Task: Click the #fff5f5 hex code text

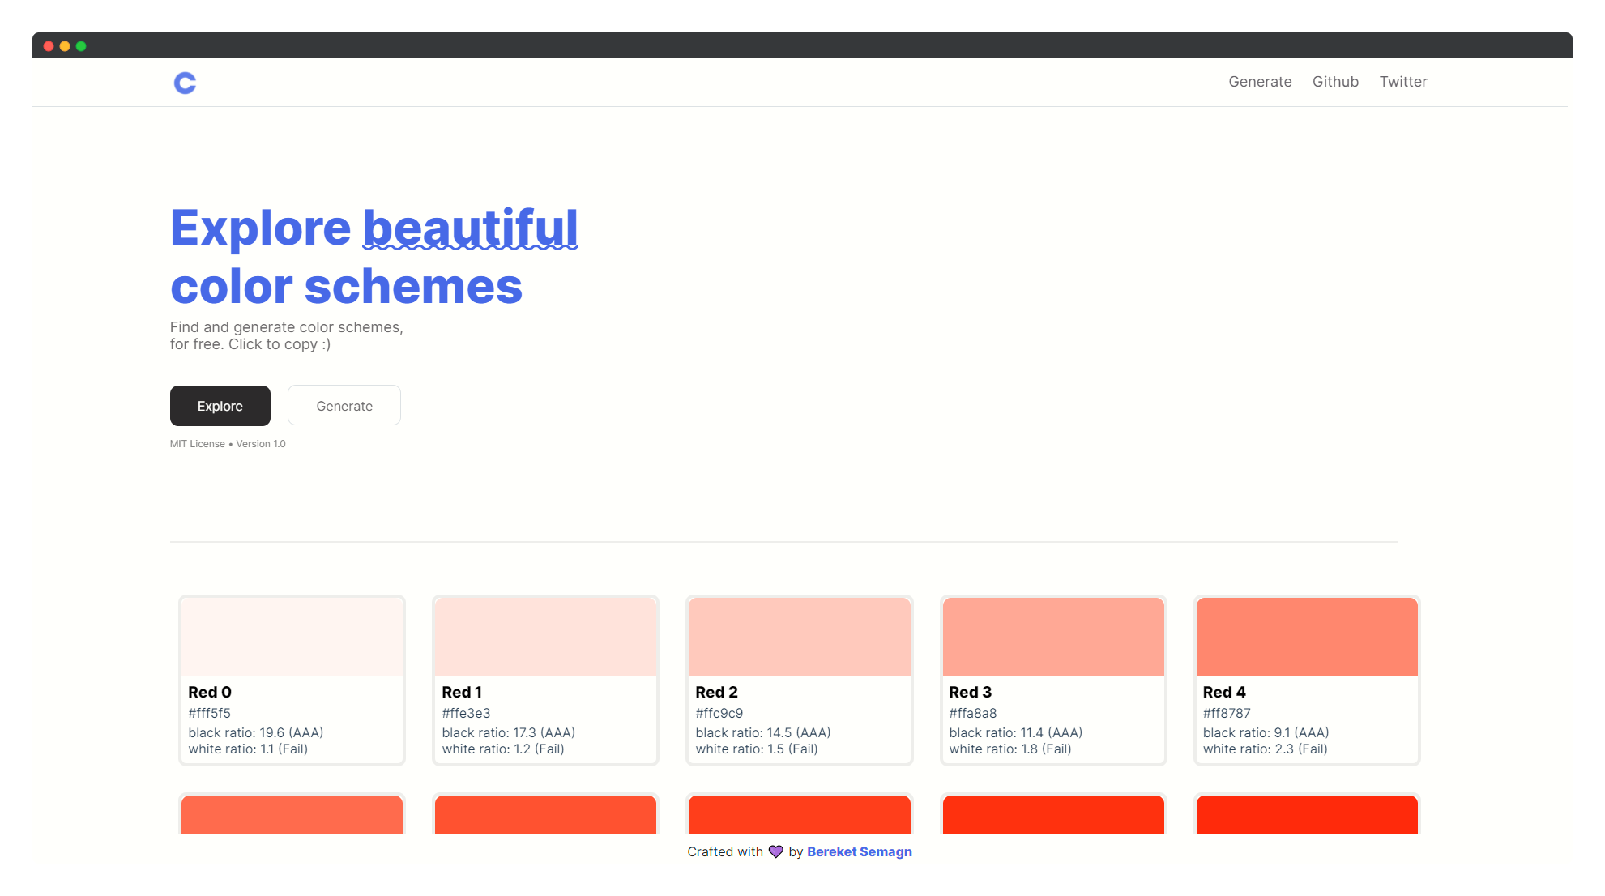Action: coord(209,713)
